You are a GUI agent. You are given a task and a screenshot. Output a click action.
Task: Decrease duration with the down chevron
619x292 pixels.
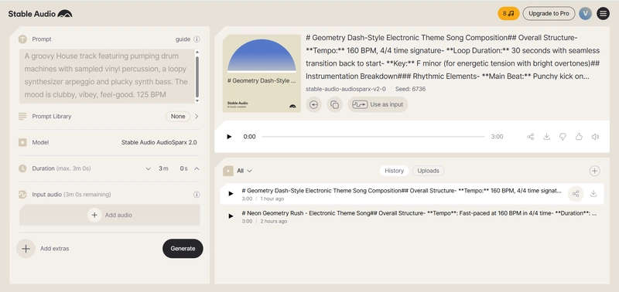pos(148,168)
